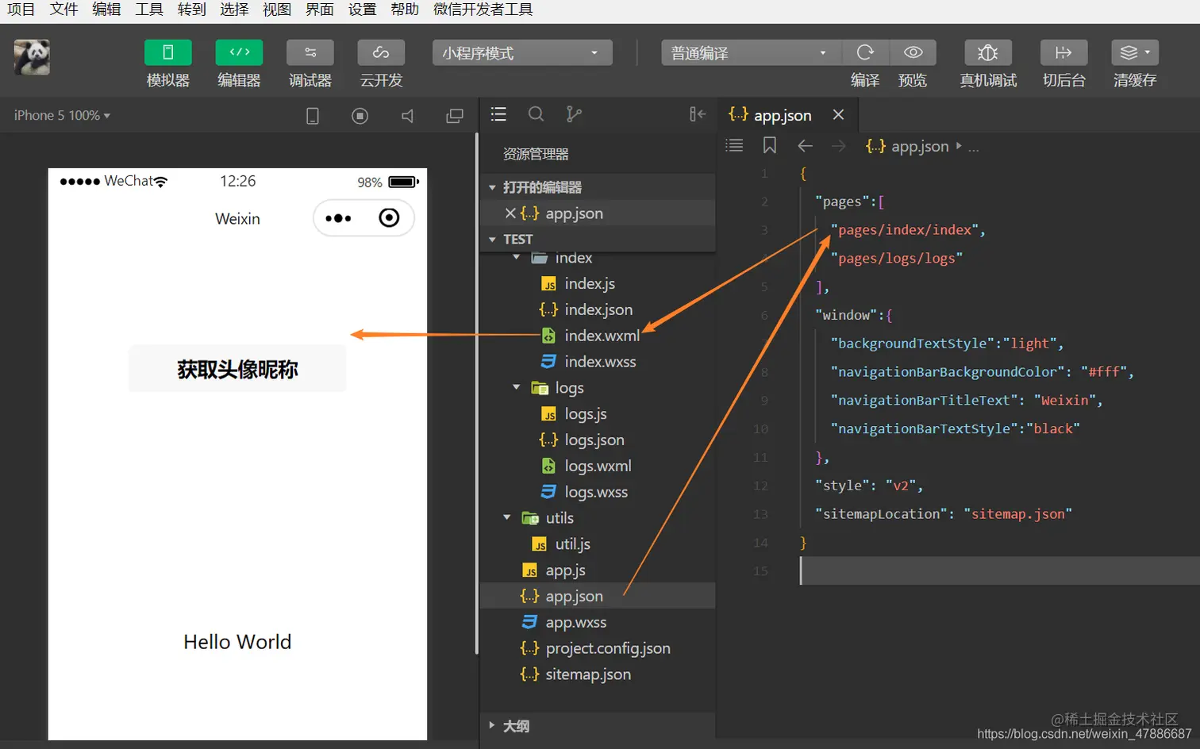Image resolution: width=1200 pixels, height=749 pixels.
Task: Open the iPhone 5 100% device dropdown
Action: (62, 116)
